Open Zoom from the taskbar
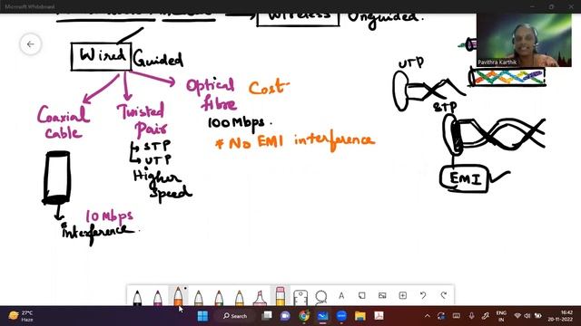Screen dimensions: 581x326 (341, 316)
